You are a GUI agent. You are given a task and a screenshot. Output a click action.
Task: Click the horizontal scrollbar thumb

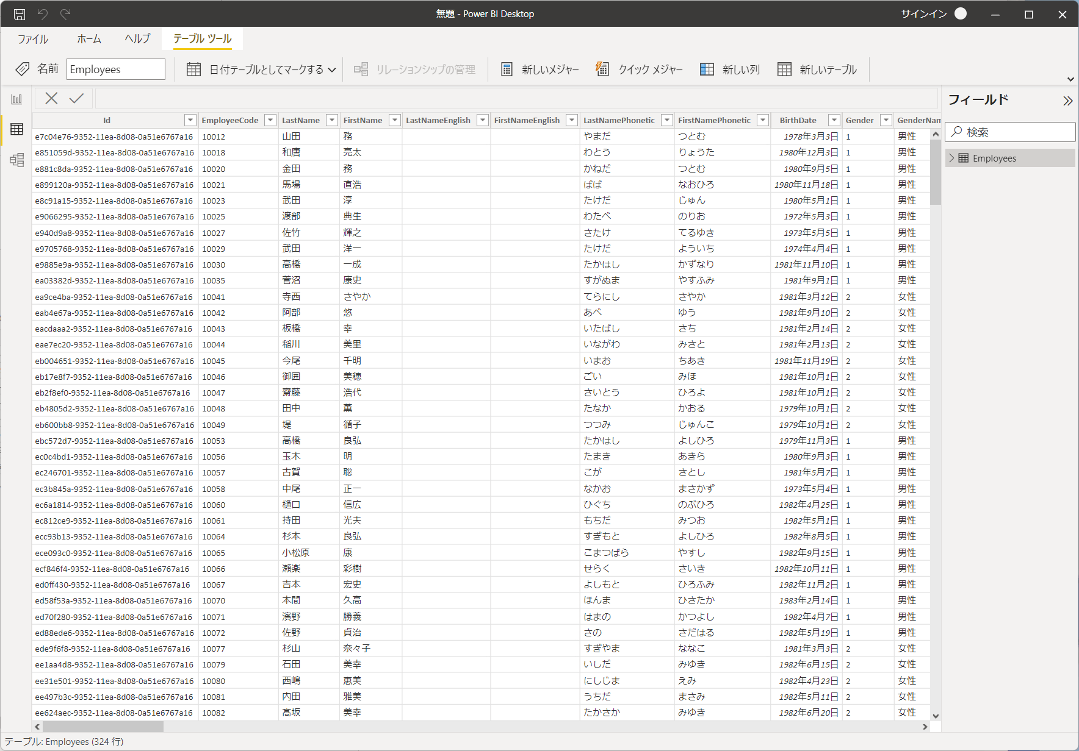click(103, 727)
